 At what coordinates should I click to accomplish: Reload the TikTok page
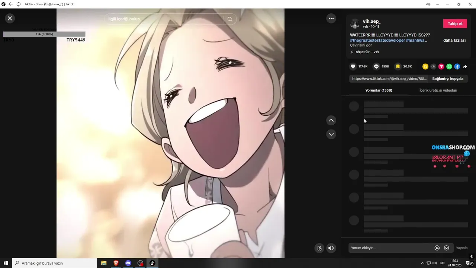(18, 4)
